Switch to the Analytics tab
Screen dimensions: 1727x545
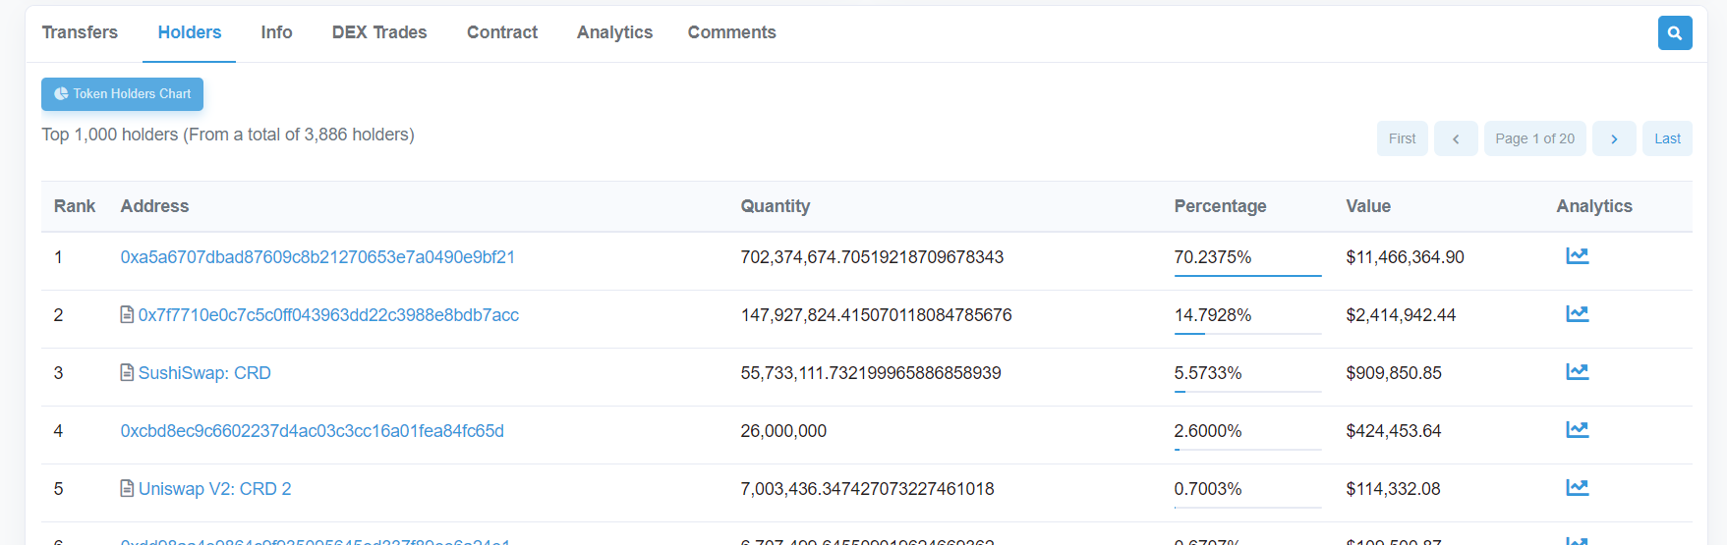(x=614, y=32)
